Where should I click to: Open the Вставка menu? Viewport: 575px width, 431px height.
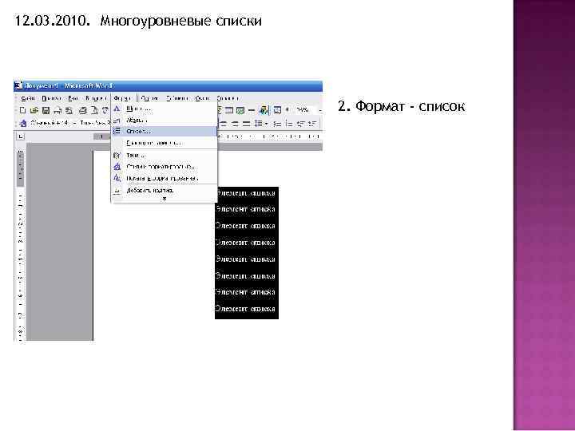(x=96, y=98)
